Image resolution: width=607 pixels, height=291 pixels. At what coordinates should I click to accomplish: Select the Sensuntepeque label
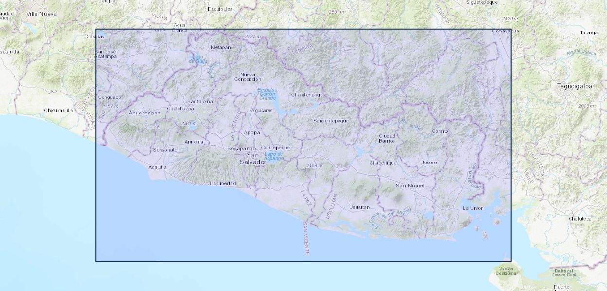(331, 120)
